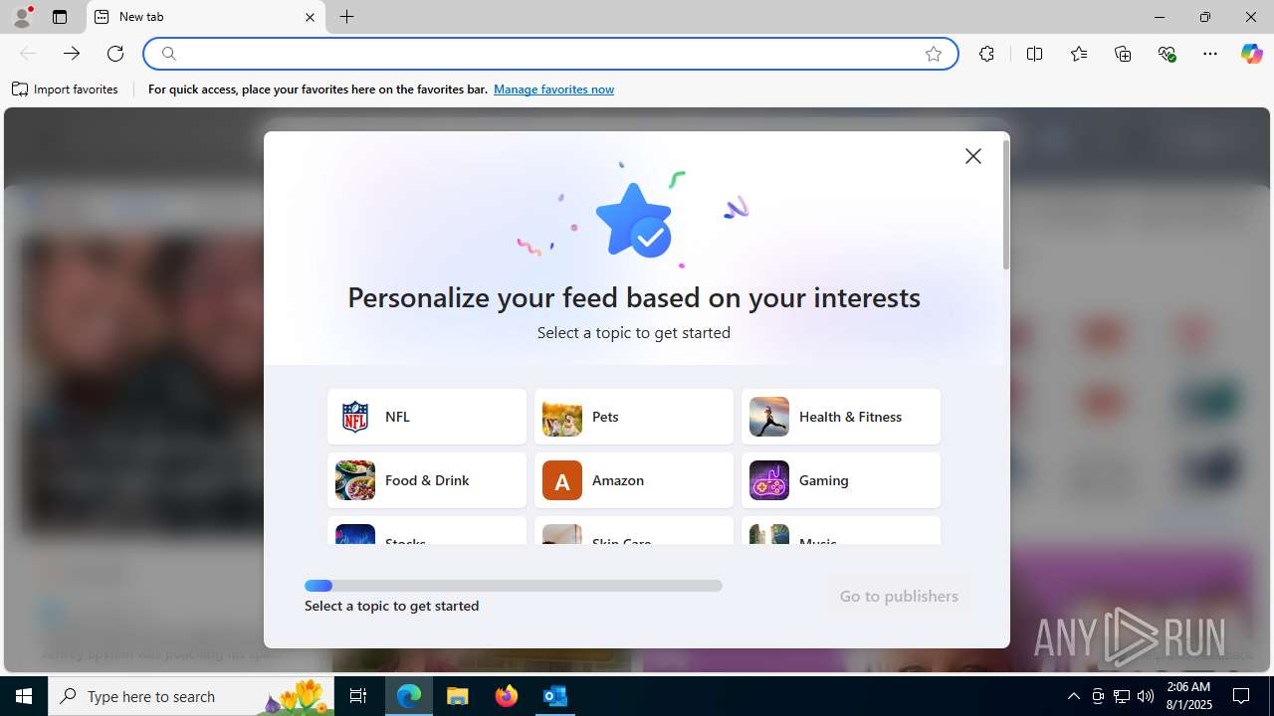Image resolution: width=1274 pixels, height=716 pixels.
Task: Open Browser essentials icon
Action: click(x=1167, y=54)
